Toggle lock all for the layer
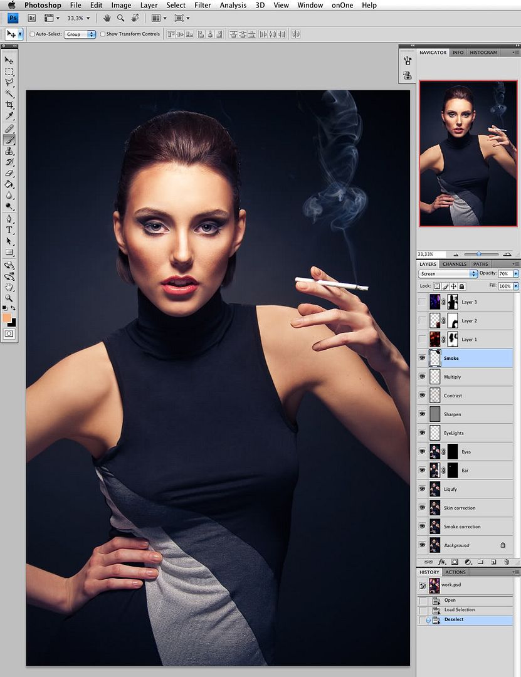Viewport: 521px width, 677px height. [x=462, y=286]
